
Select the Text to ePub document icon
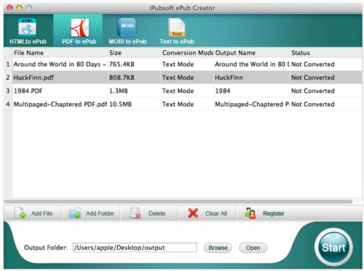coord(177,28)
